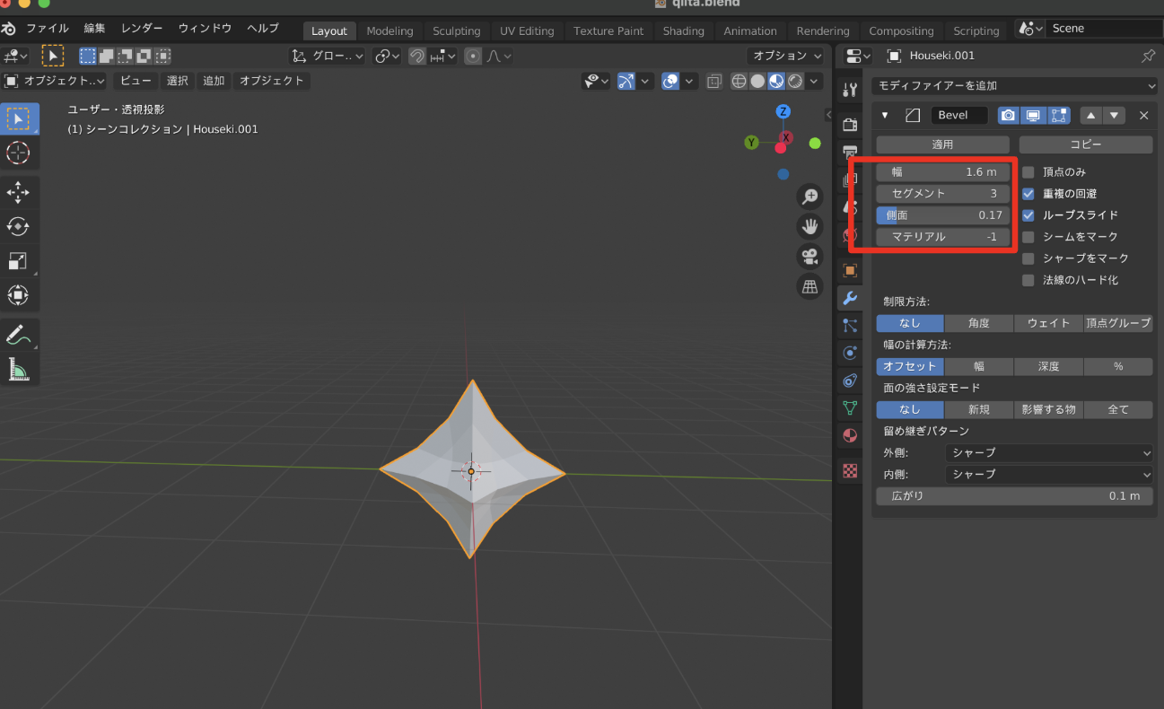Open the properties editor type dropdown
1164x709 pixels.
859,56
